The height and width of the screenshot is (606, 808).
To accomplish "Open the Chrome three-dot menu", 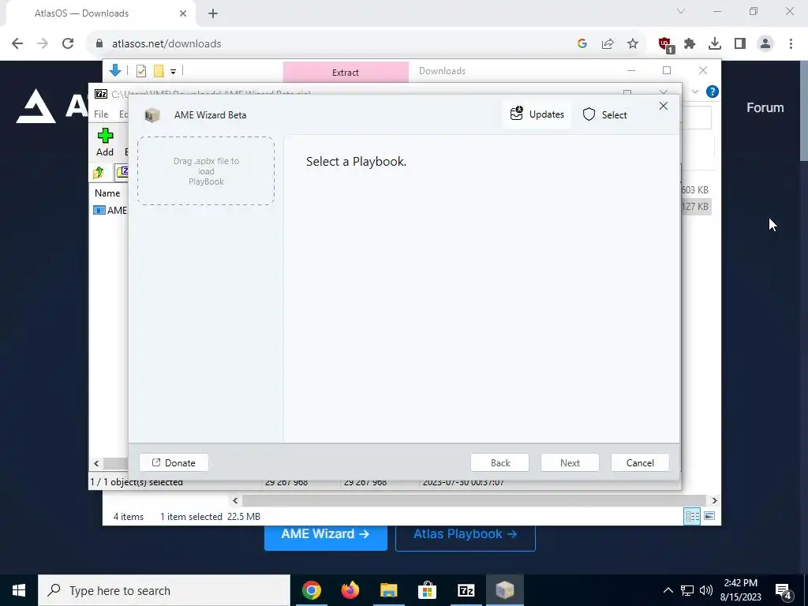I will pyautogui.click(x=791, y=44).
